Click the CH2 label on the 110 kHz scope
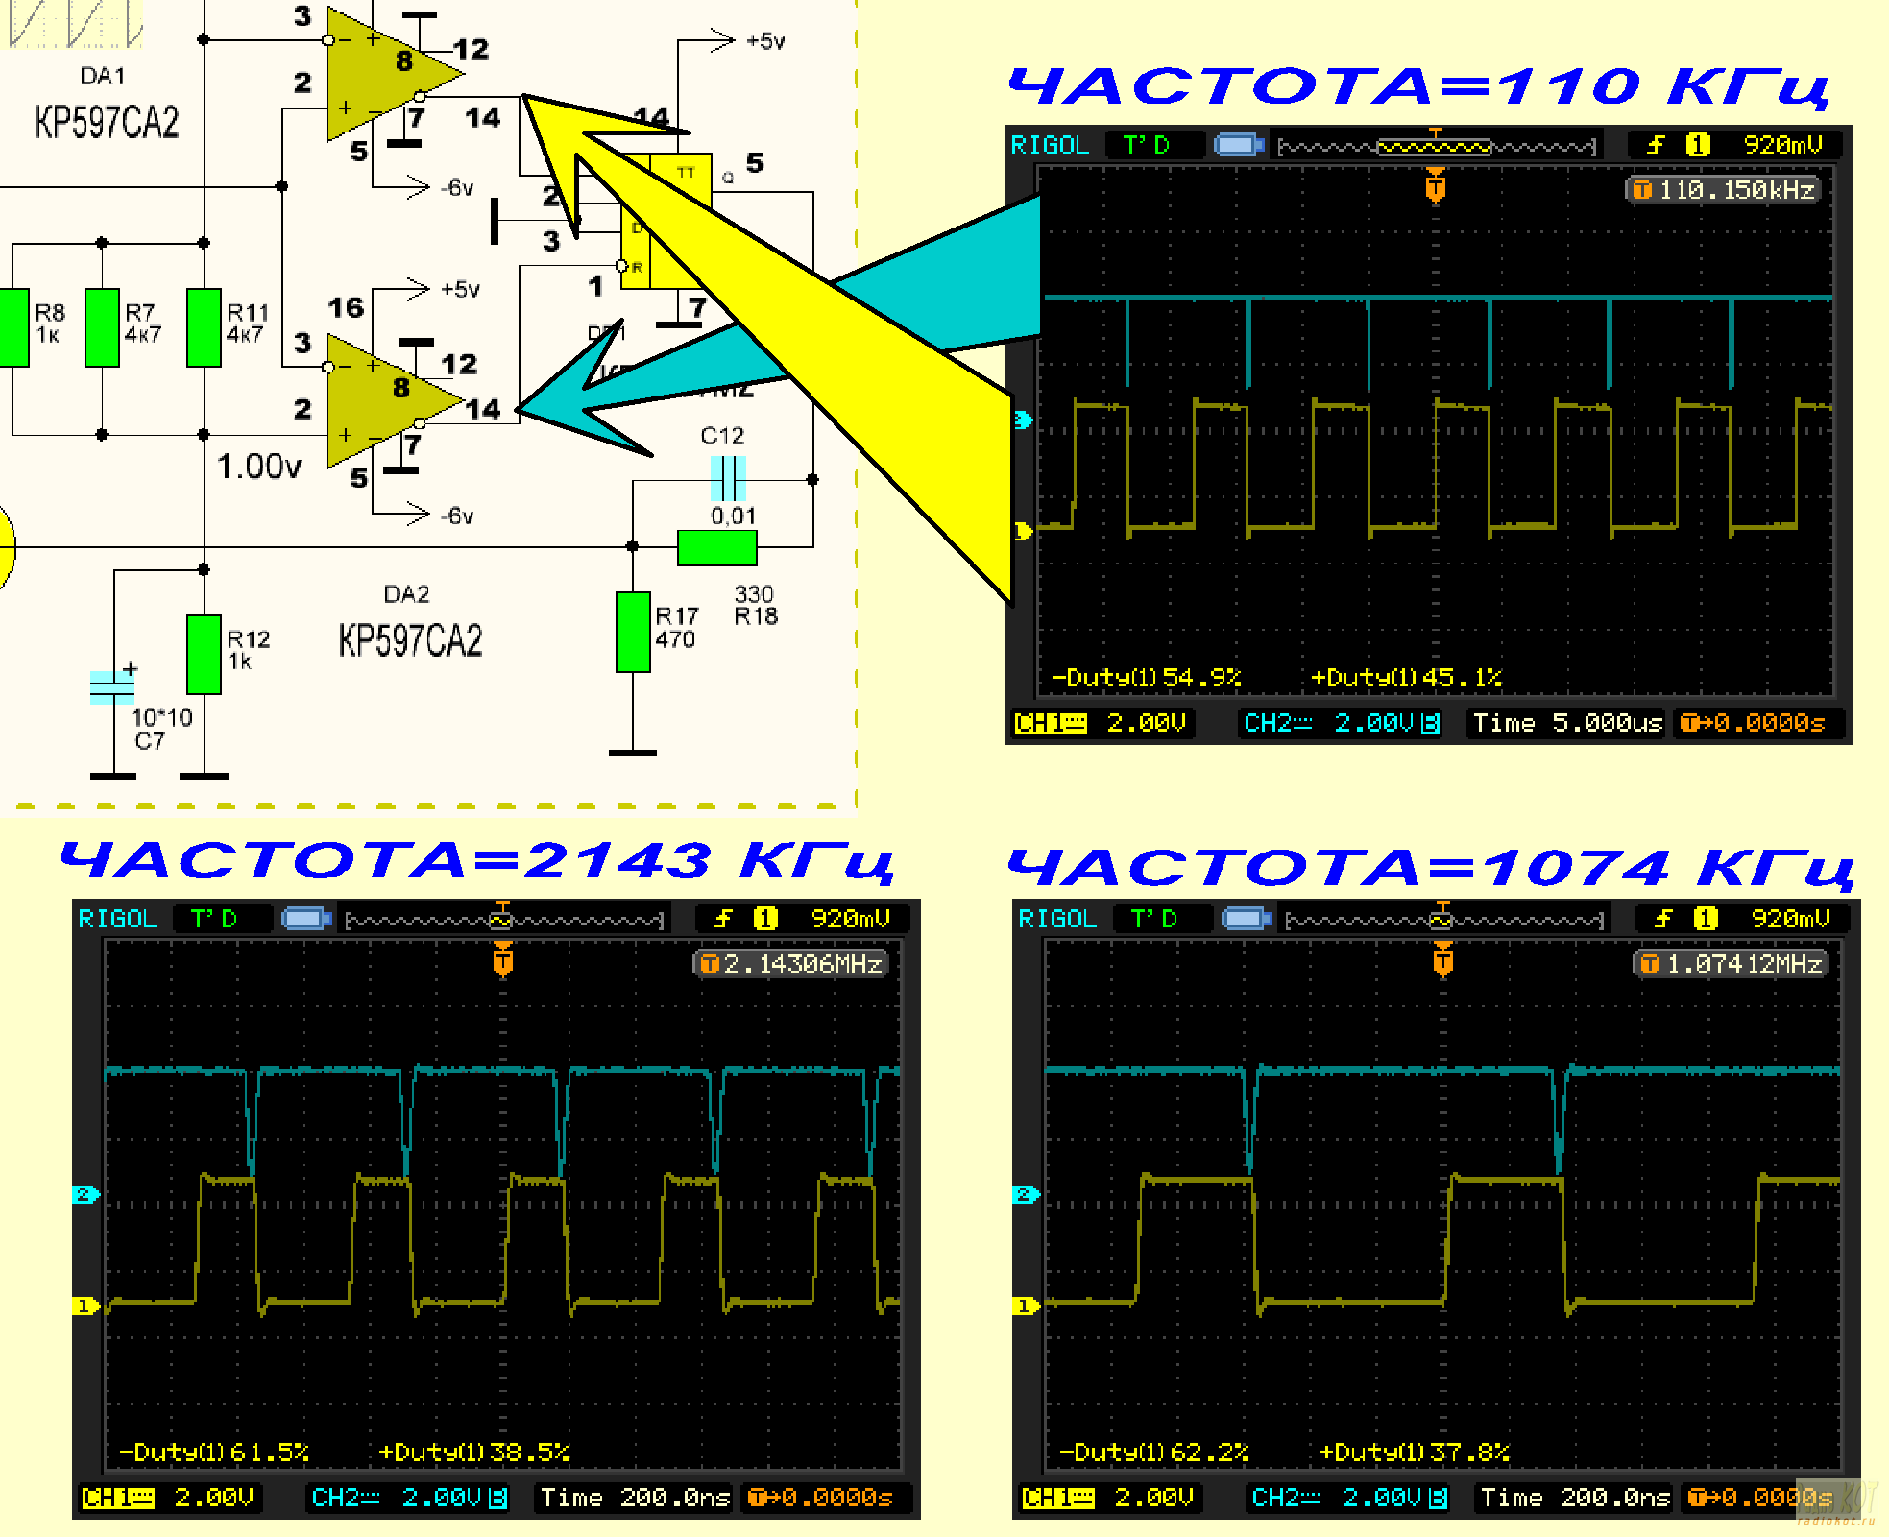This screenshot has width=1889, height=1537. tap(1278, 723)
